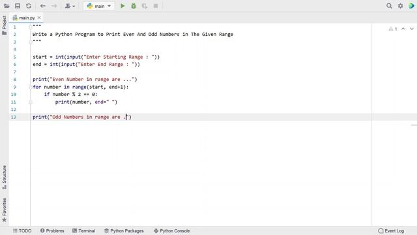Click the warnings count indicator

click(x=393, y=29)
